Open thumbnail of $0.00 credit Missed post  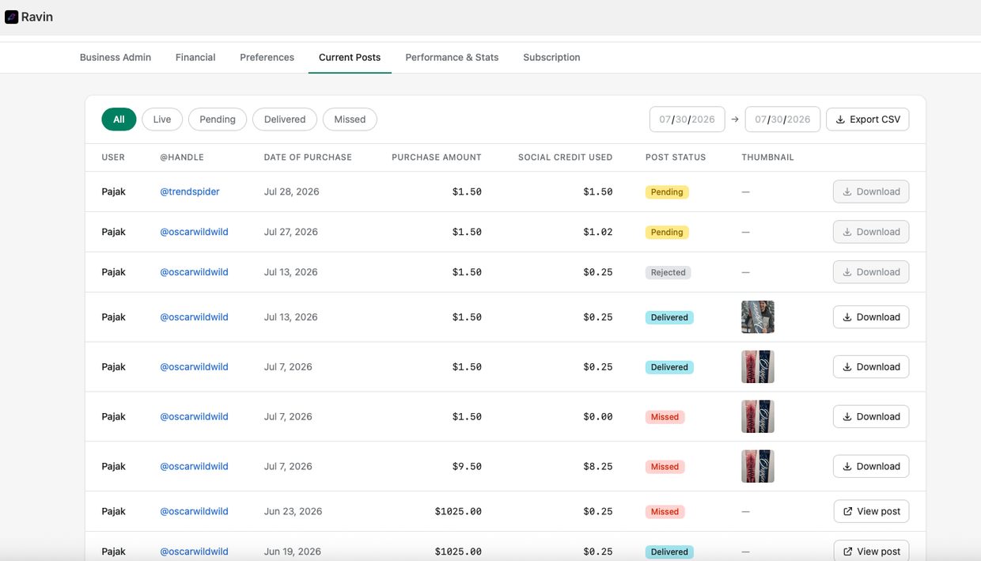(x=758, y=417)
